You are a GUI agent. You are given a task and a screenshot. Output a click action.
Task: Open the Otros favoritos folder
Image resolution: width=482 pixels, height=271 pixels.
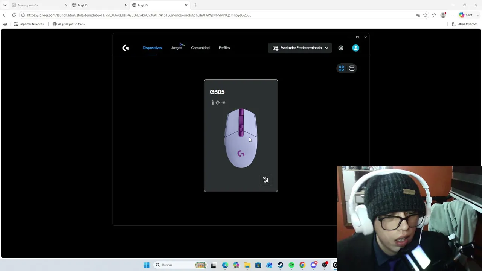(x=465, y=24)
